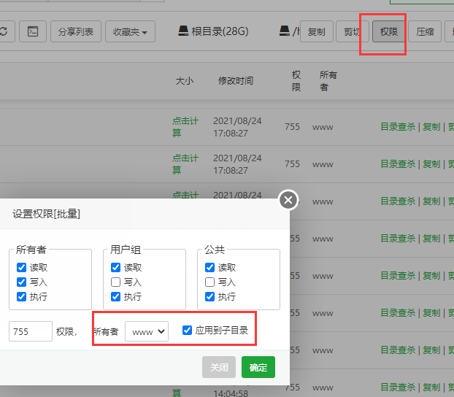
Task: Open the 所有者 www dropdown
Action: (x=147, y=331)
